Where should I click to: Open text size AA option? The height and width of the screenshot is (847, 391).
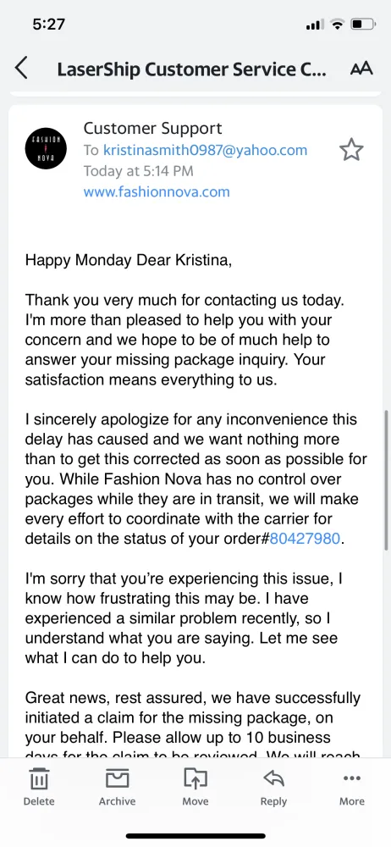361,69
